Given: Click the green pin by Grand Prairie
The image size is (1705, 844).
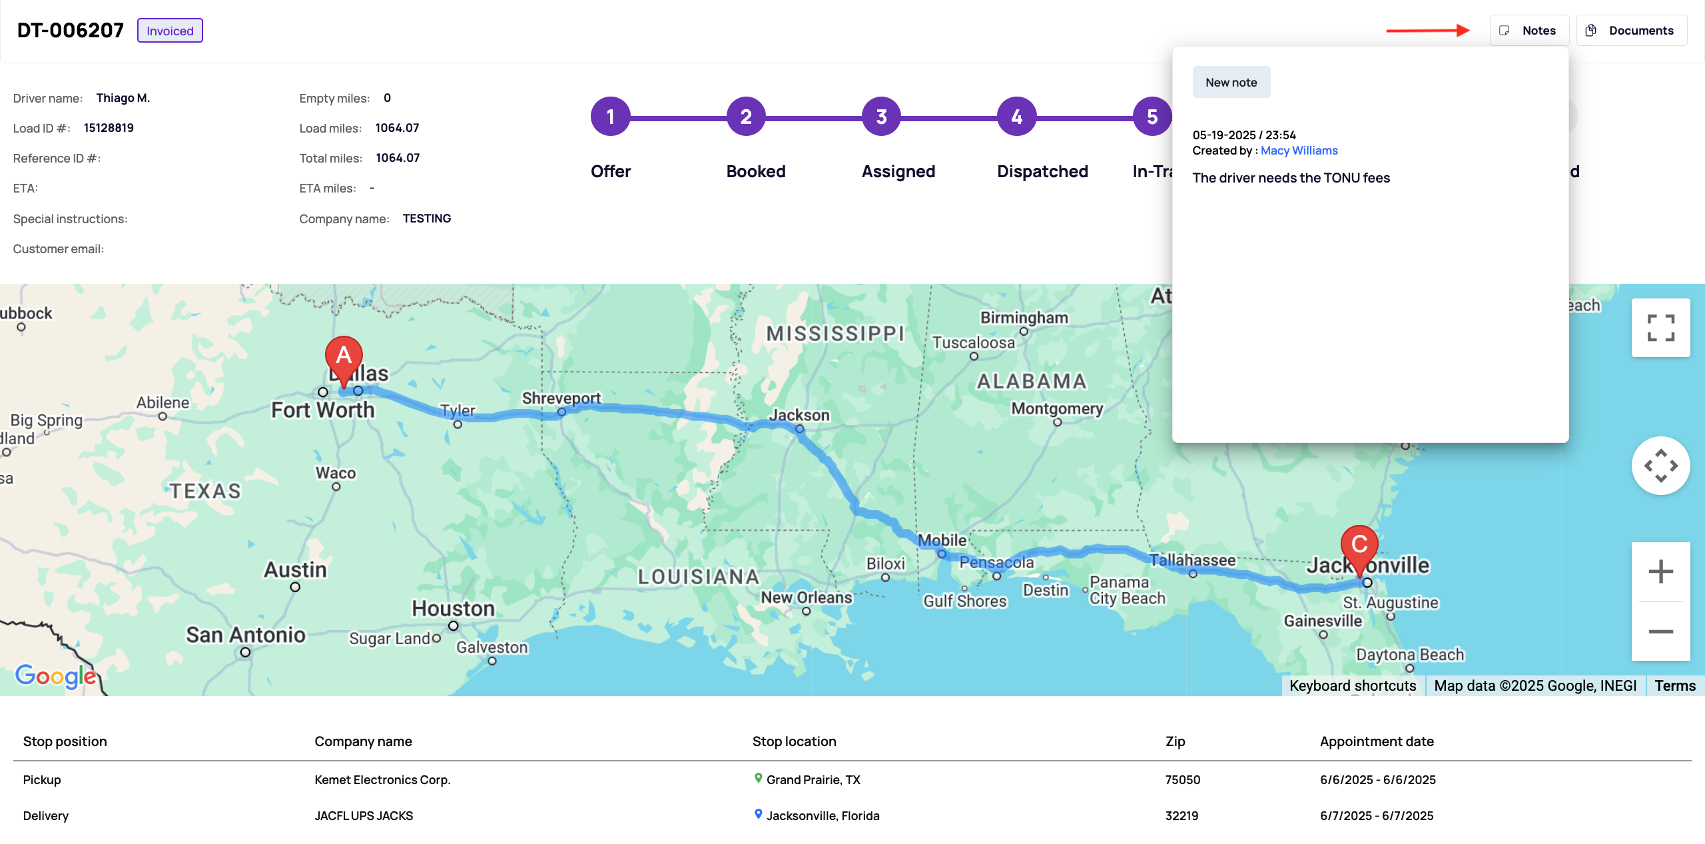Looking at the screenshot, I should click(x=758, y=778).
